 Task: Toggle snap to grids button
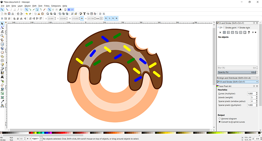[x=69, y=10]
